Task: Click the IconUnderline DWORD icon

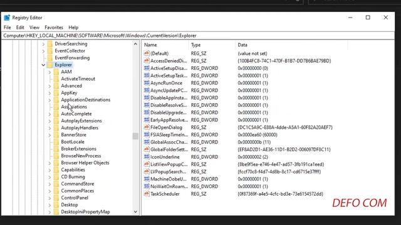Action: (x=147, y=157)
